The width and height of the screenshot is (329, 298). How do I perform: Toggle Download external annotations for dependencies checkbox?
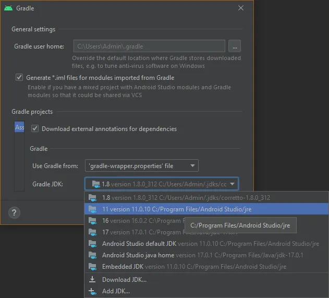point(35,128)
